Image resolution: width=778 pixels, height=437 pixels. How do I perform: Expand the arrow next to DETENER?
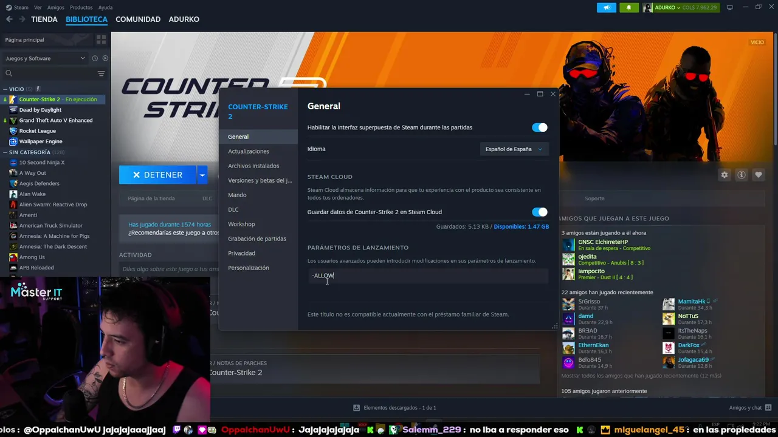tap(202, 175)
